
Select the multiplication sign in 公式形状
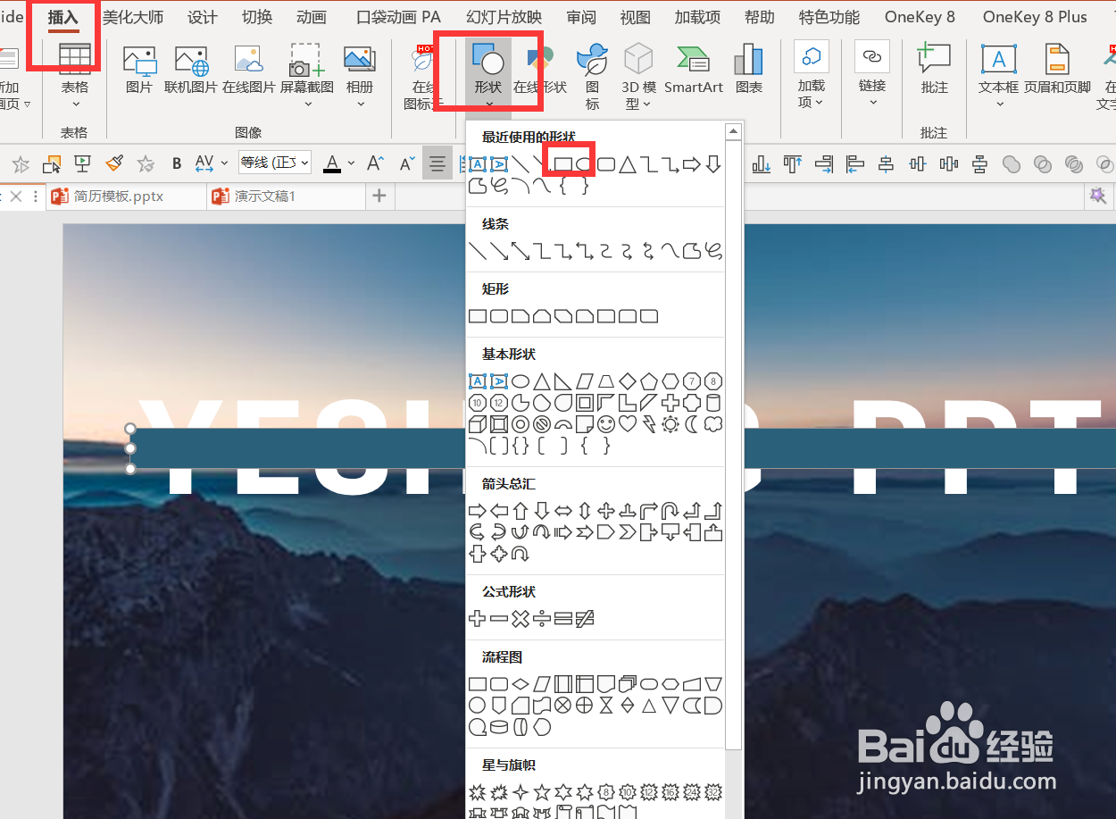(521, 618)
